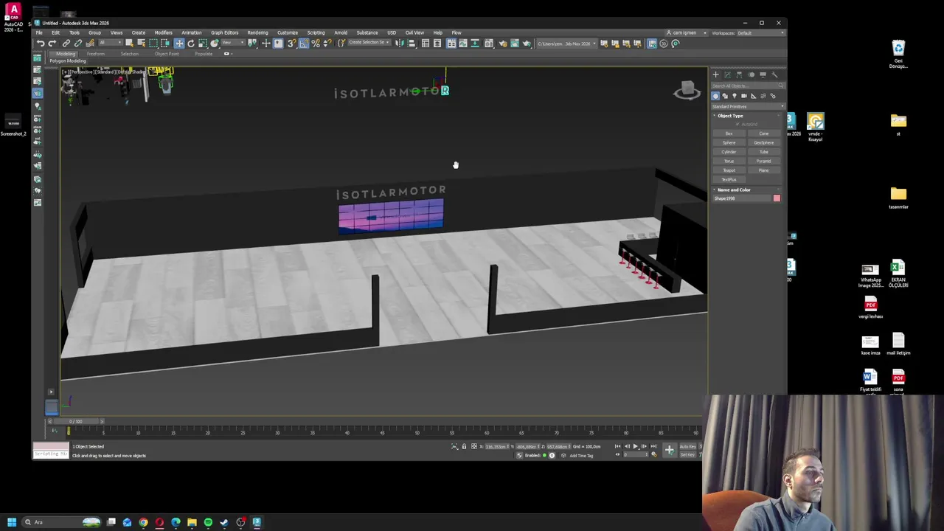Viewport: 944px width, 531px height.
Task: Toggle the AutoGrid checkbox
Action: pos(737,124)
